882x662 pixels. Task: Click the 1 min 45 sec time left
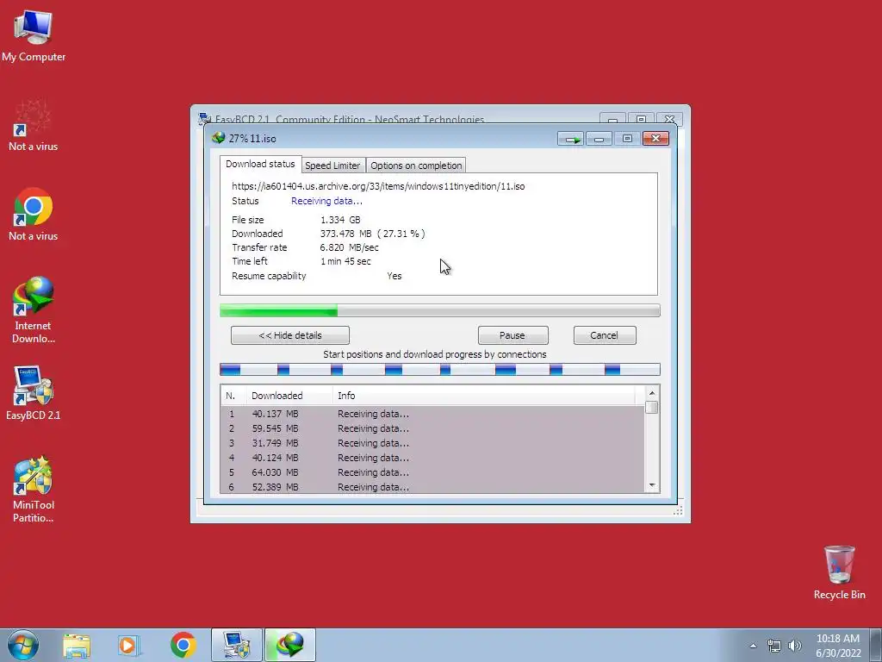point(345,261)
